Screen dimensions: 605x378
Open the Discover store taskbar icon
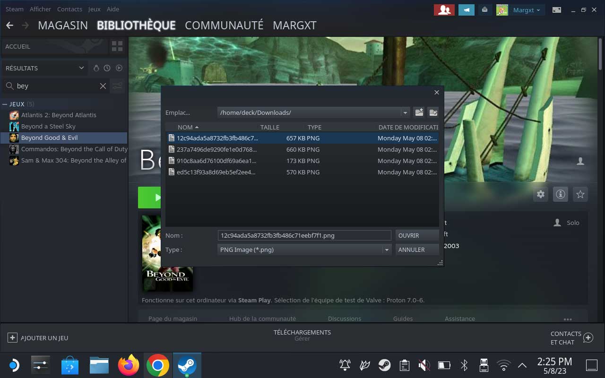point(70,365)
